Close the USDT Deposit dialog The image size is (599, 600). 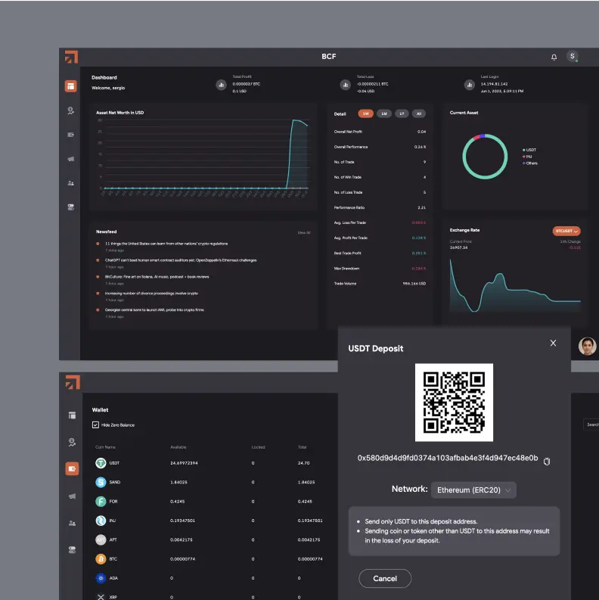(553, 343)
